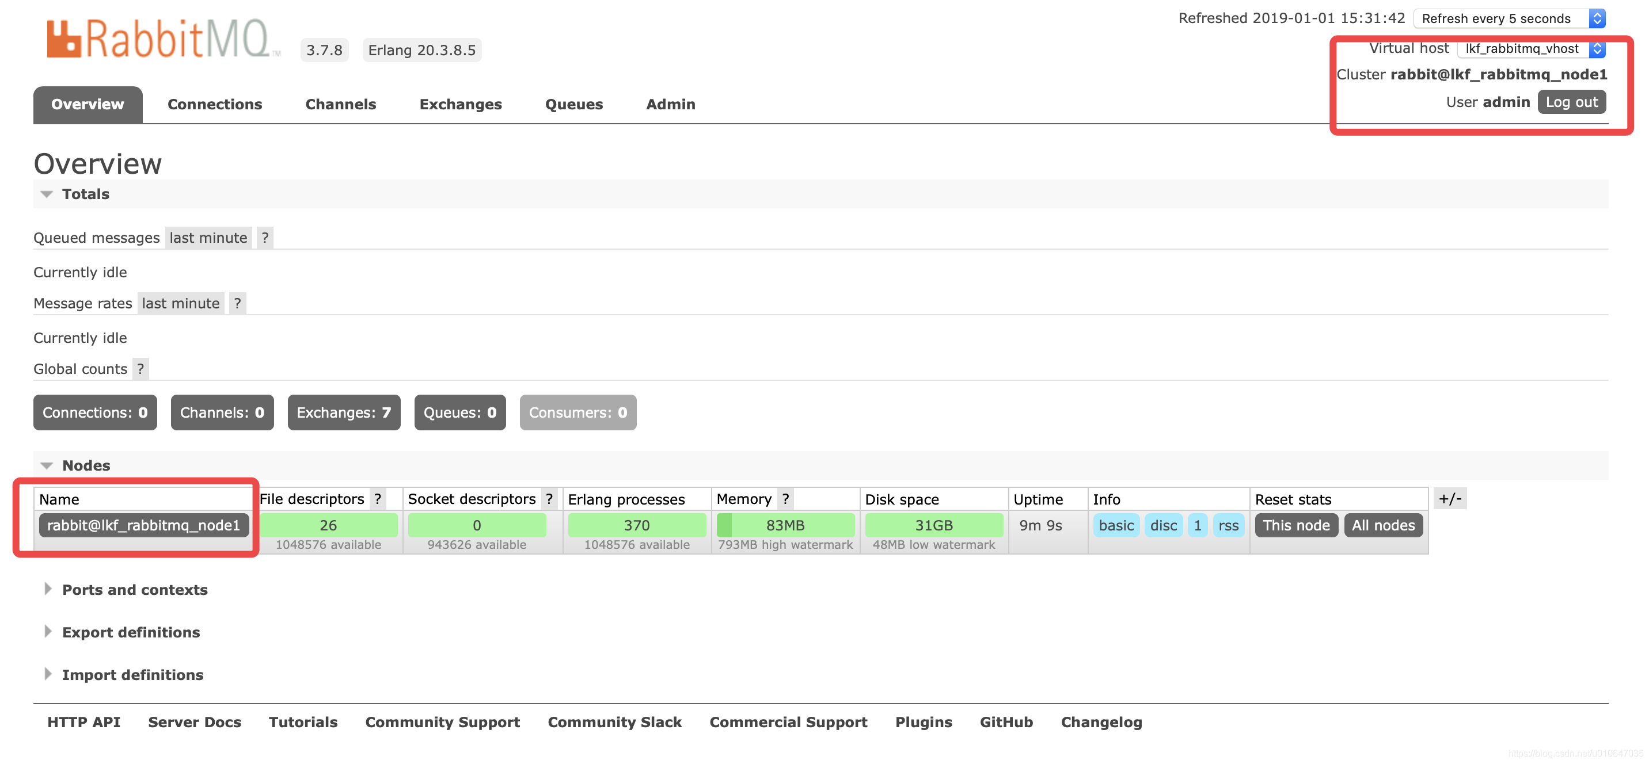Expand Ports and contexts section
This screenshot has height=764, width=1649.
click(134, 589)
